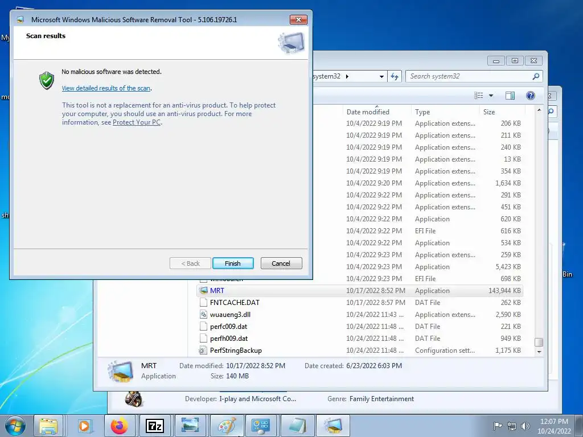Select perfh009.dat file

point(360,338)
